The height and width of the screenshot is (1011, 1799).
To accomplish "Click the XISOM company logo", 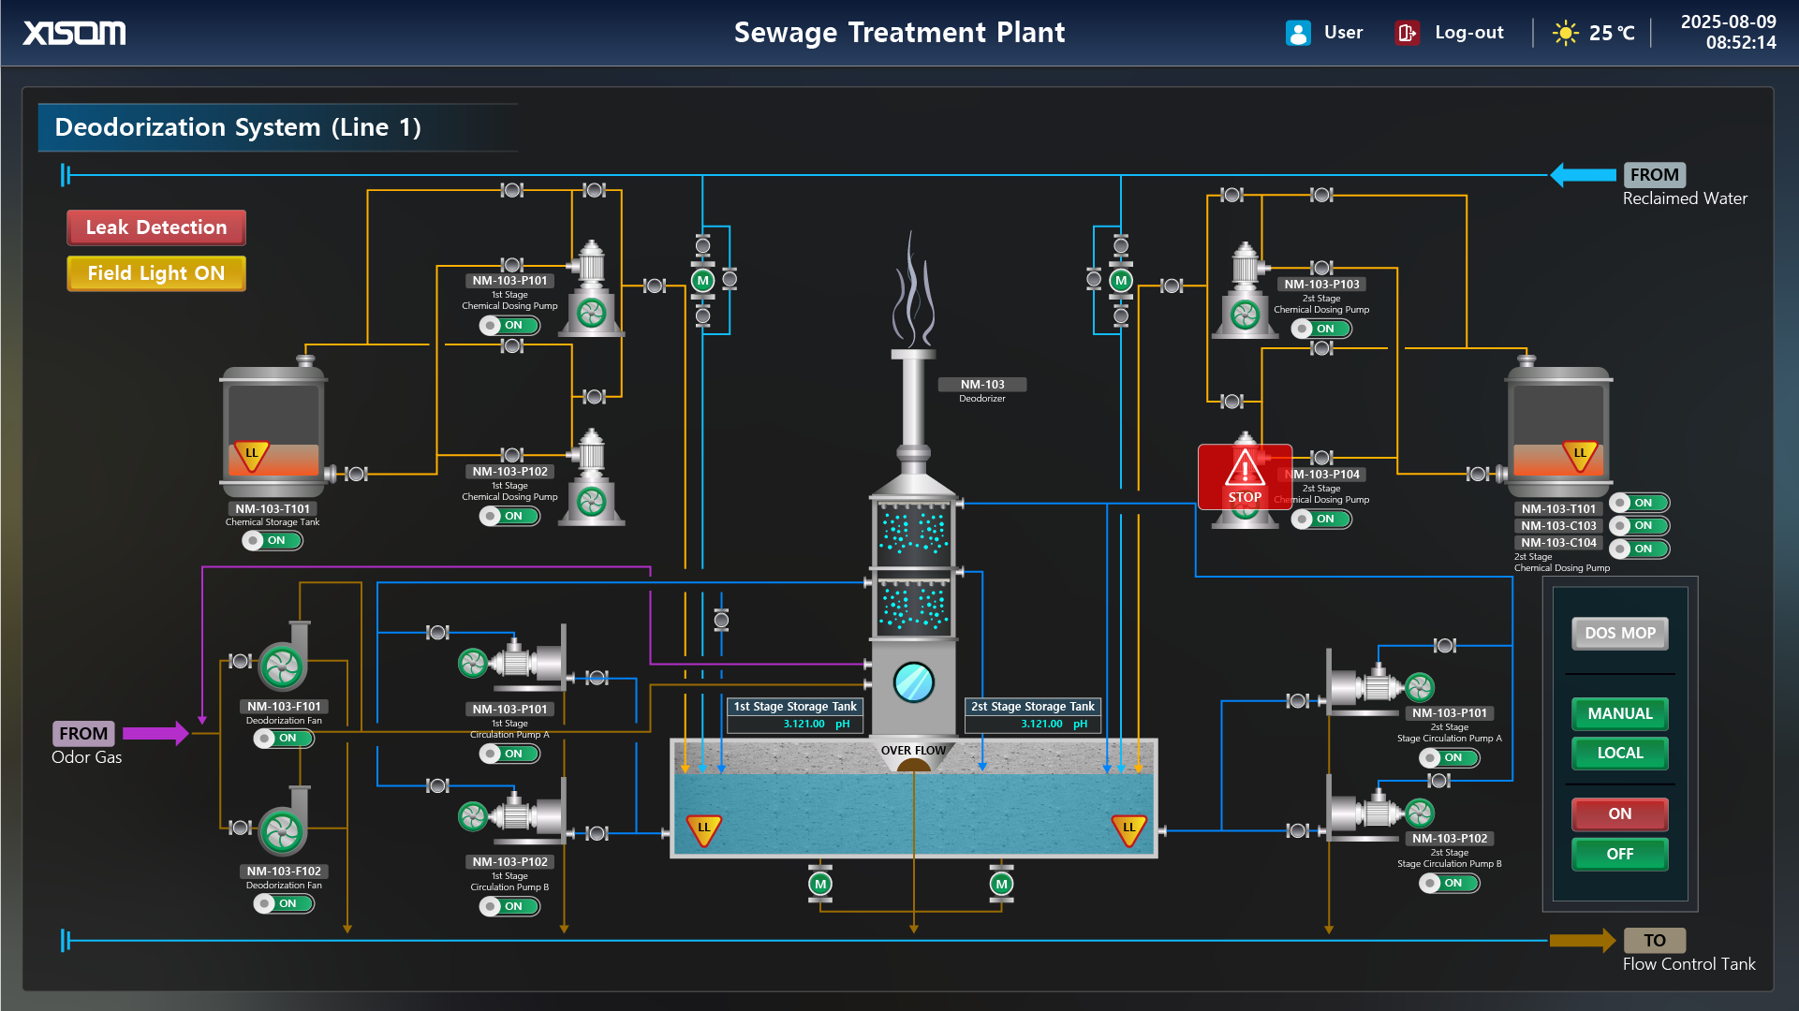I will [x=74, y=32].
